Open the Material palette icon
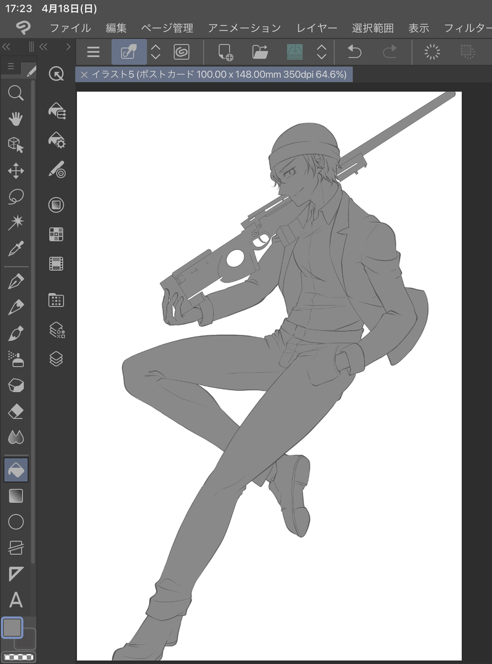The image size is (492, 664). pyautogui.click(x=57, y=300)
